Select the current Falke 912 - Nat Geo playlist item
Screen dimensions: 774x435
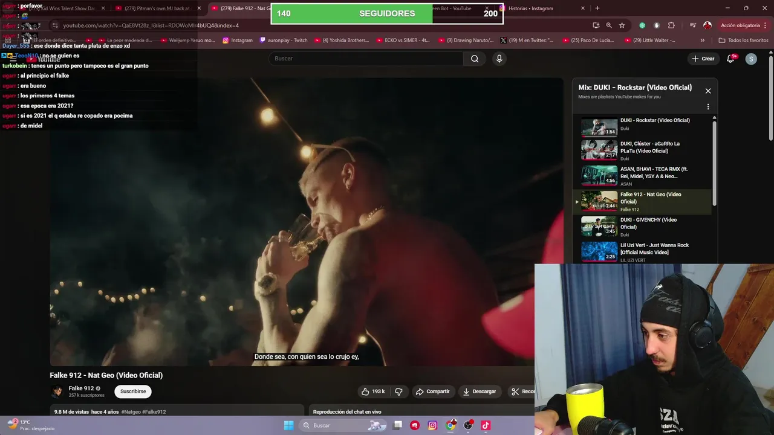tap(642, 201)
